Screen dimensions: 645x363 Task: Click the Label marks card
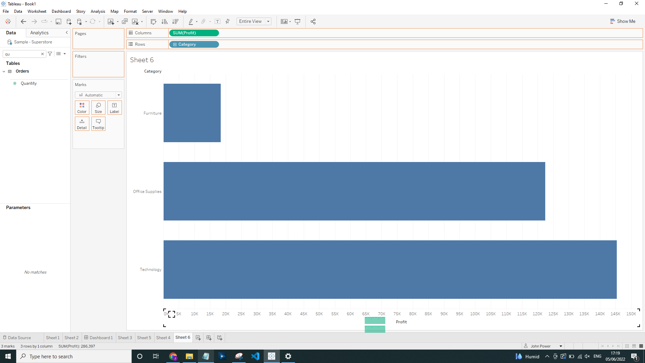[115, 108]
